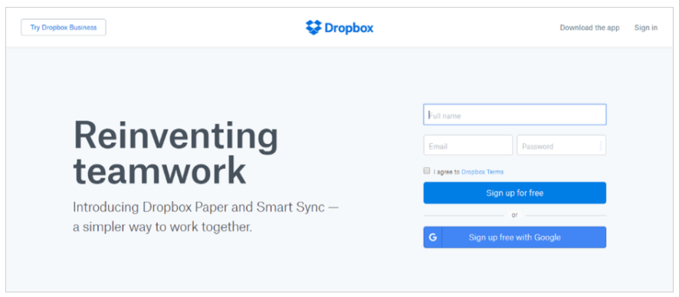Click the Dropbox logo in the header
The height and width of the screenshot is (297, 679).
(339, 28)
